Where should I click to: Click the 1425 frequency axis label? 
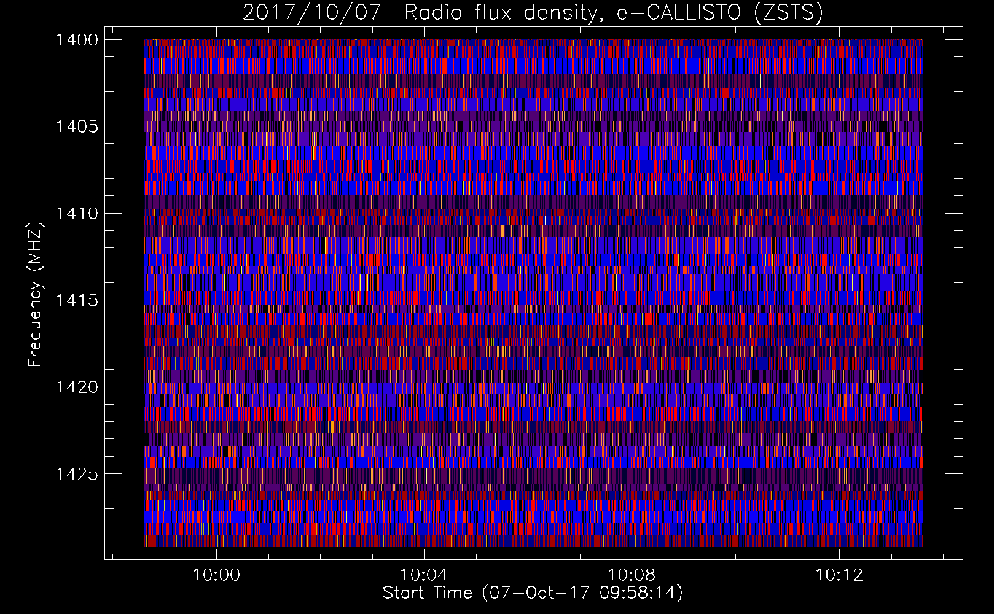click(77, 474)
